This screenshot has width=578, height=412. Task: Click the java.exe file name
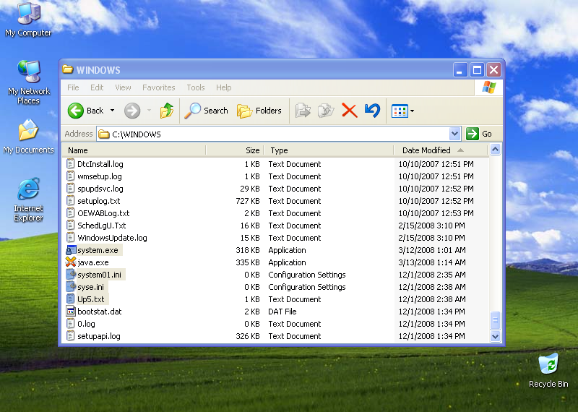[93, 262]
